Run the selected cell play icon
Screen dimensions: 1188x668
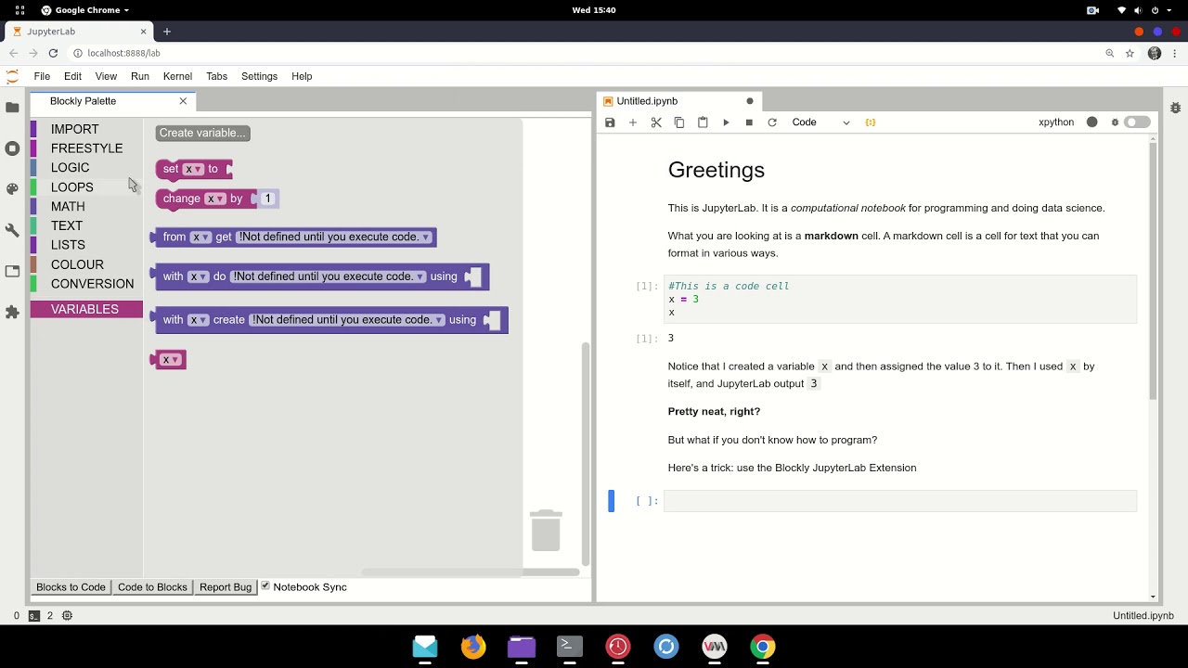point(726,122)
